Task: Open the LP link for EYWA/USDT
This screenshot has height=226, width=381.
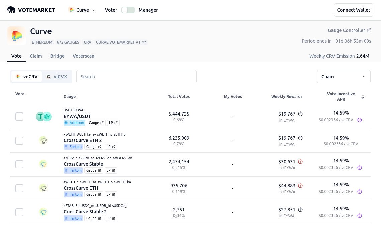Action: pos(113,123)
